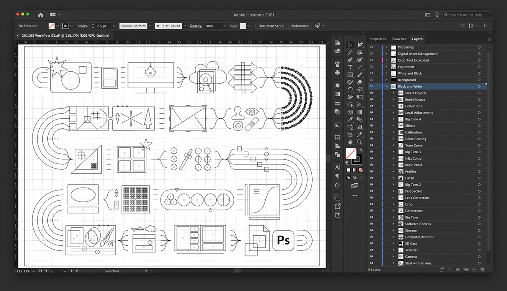The height and width of the screenshot is (291, 507).
Task: Click the stroke color swatch in control bar
Action: pyautogui.click(x=65, y=26)
